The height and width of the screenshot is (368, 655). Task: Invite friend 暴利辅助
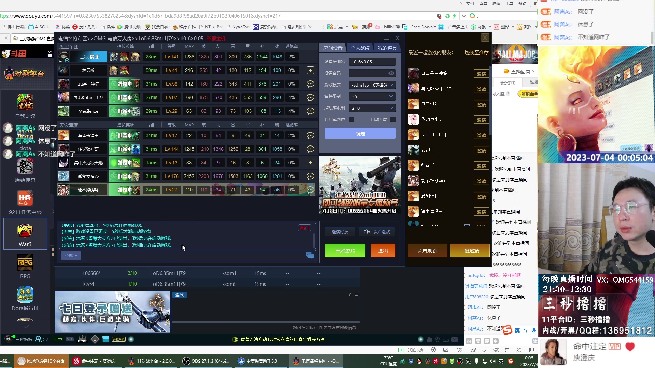[x=481, y=196]
